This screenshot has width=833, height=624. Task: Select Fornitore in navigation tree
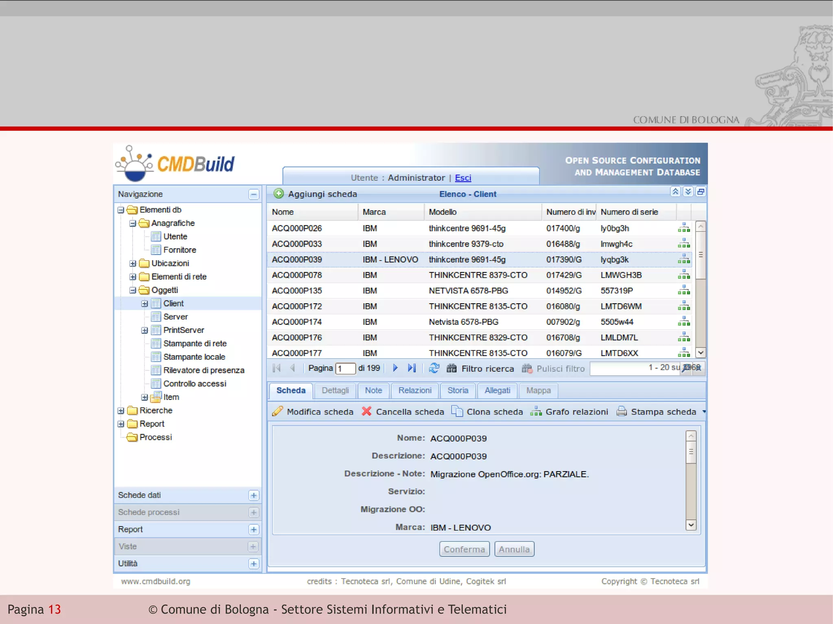[180, 250]
